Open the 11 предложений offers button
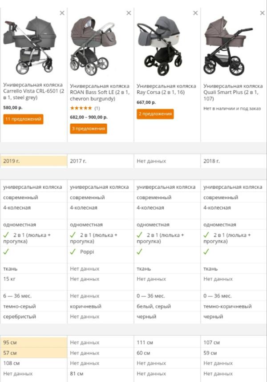 pyautogui.click(x=24, y=119)
